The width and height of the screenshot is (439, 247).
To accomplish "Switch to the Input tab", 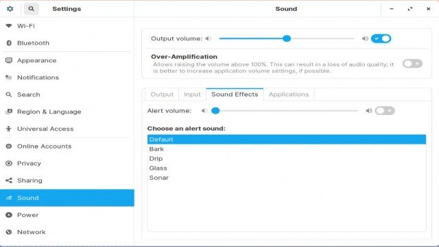I will tap(192, 94).
